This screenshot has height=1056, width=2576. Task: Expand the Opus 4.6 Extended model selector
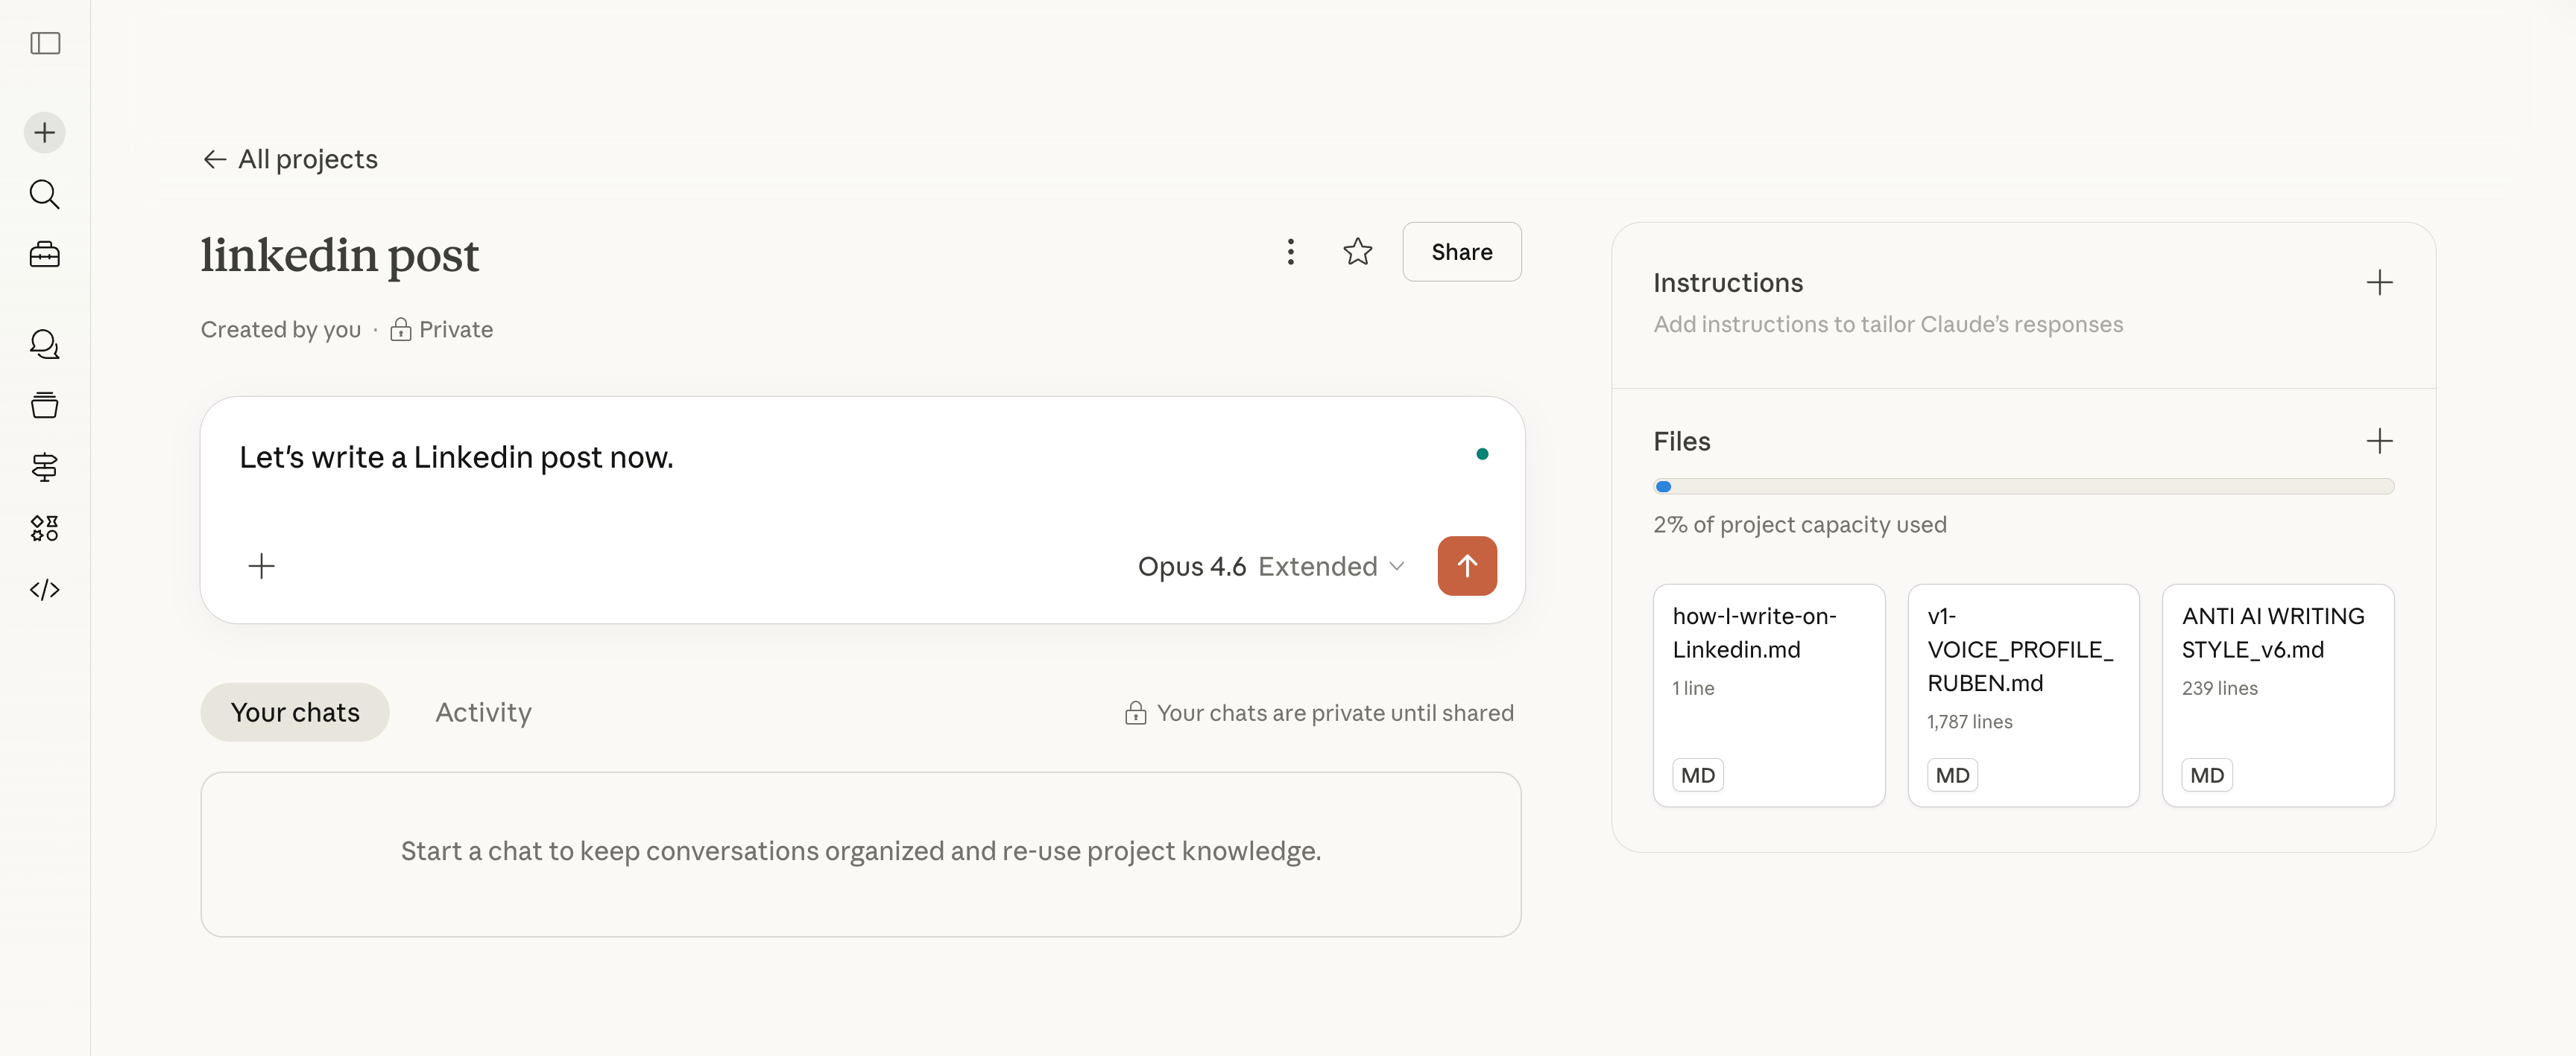pyautogui.click(x=1271, y=567)
